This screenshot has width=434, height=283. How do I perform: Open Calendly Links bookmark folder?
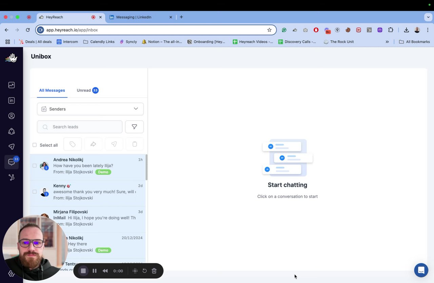[x=99, y=42]
